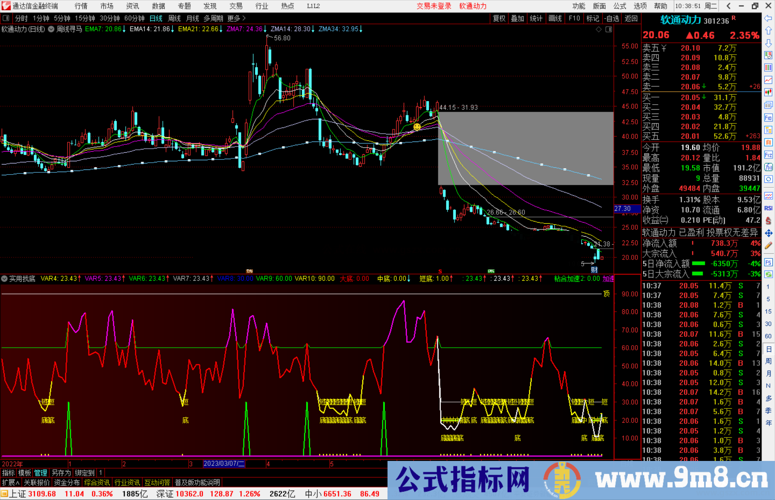This screenshot has width=775, height=500.
Task: Click the up arrow icon in the right sidebar
Action: (768, 31)
